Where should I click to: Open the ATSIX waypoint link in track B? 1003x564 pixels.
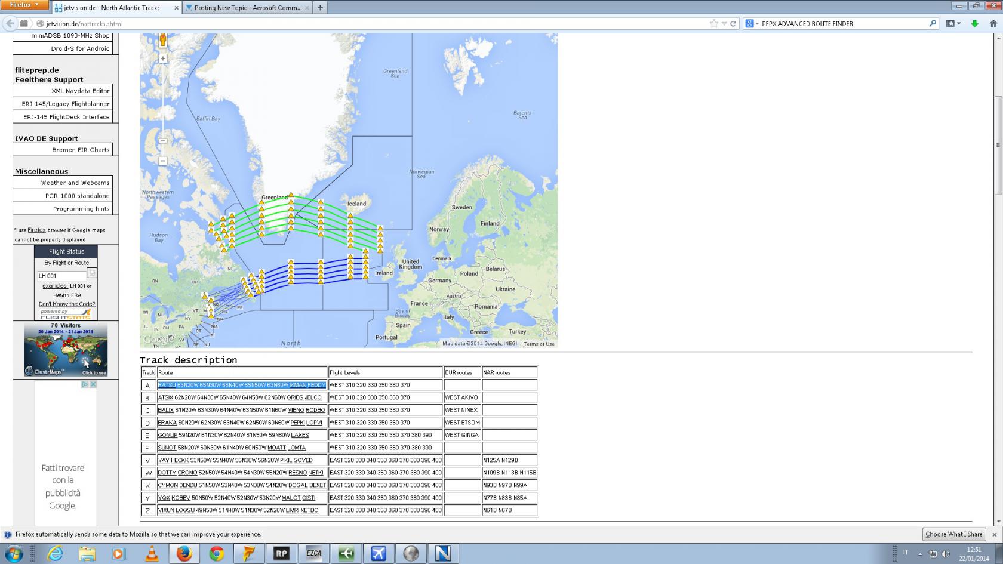[x=165, y=397]
